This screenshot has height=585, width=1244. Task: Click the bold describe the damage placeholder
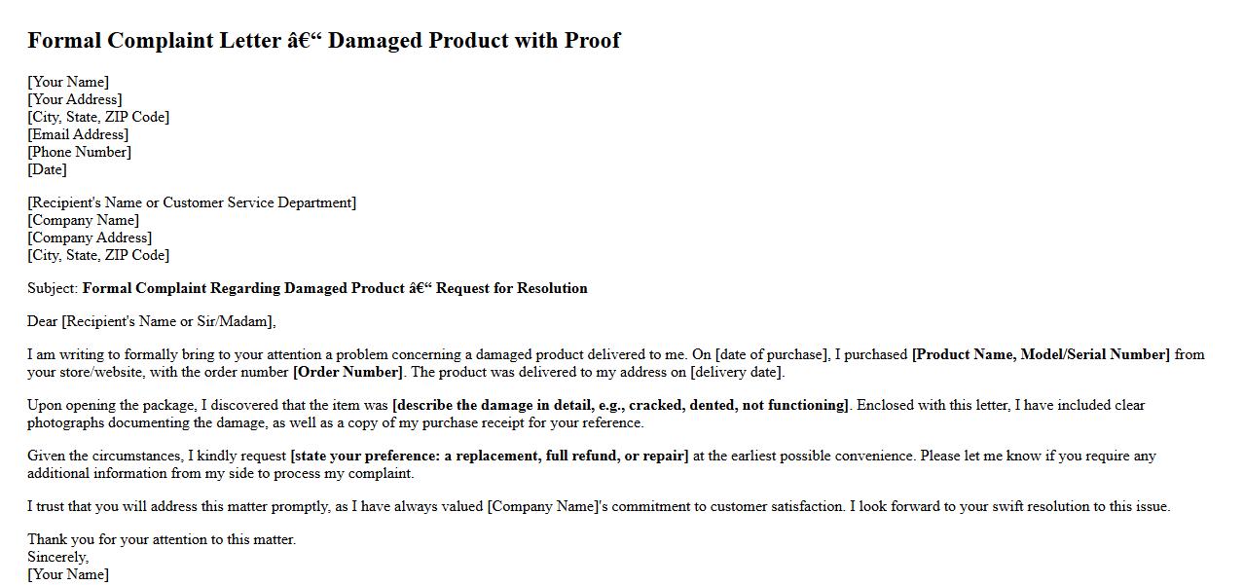click(620, 405)
